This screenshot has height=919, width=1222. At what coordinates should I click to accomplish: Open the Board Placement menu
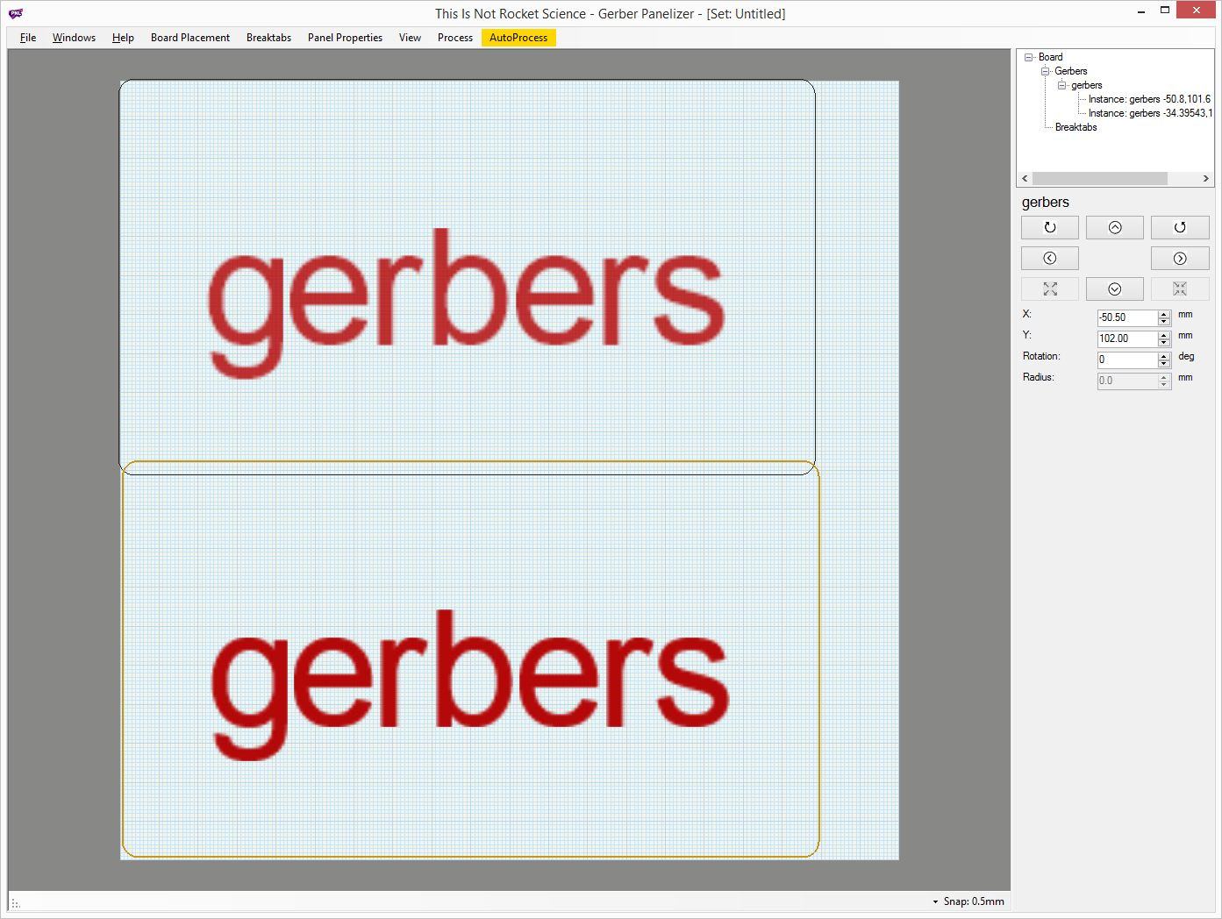(x=190, y=38)
